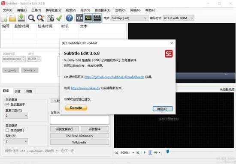The image size is (236, 164).
Task: Click the blue Help question-mark icon
Action: (69, 18)
